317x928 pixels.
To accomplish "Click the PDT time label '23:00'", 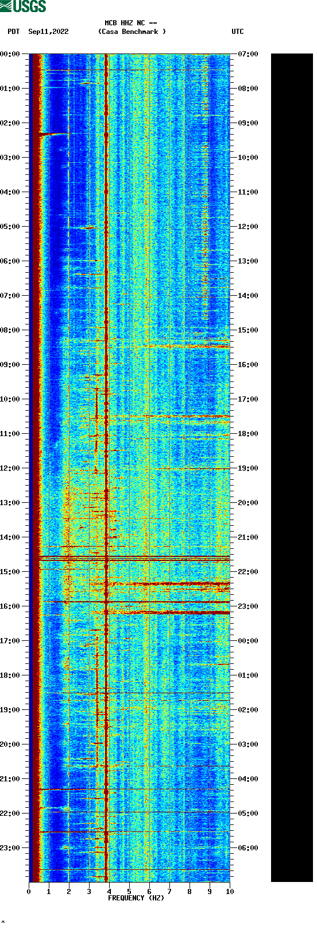I will click(x=10, y=848).
